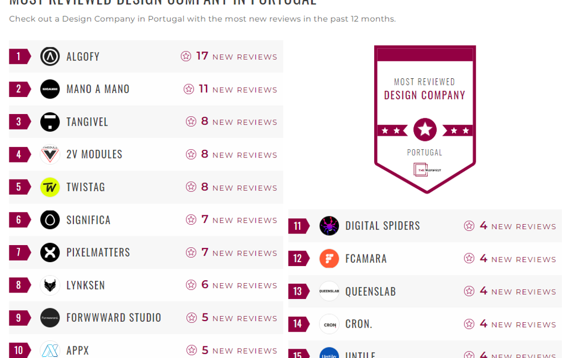
Task: Click the Significa droplet logo
Action: coord(50,220)
